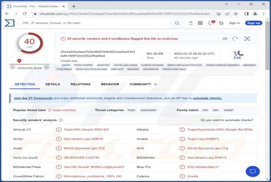Image resolution: width=271 pixels, height=182 pixels.
Task: Click the community score heart marker
Action: pyautogui.click(x=19, y=61)
